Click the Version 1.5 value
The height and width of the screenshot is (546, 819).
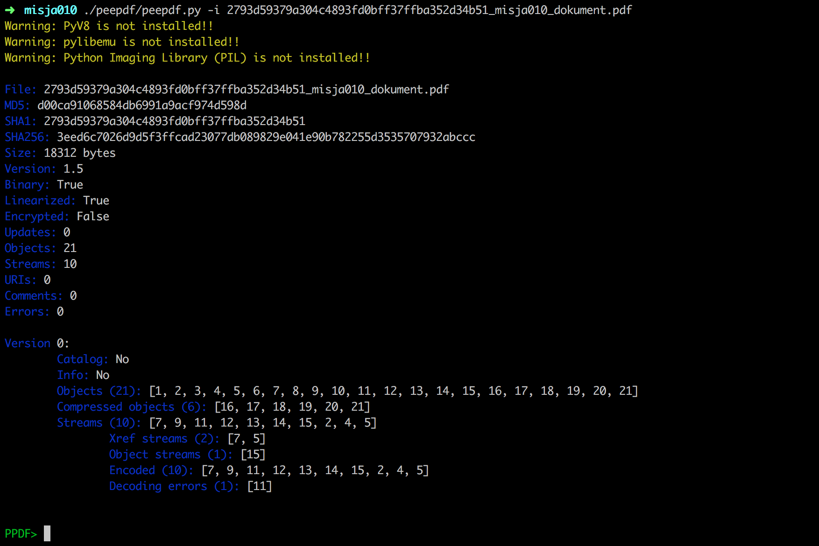coord(73,169)
